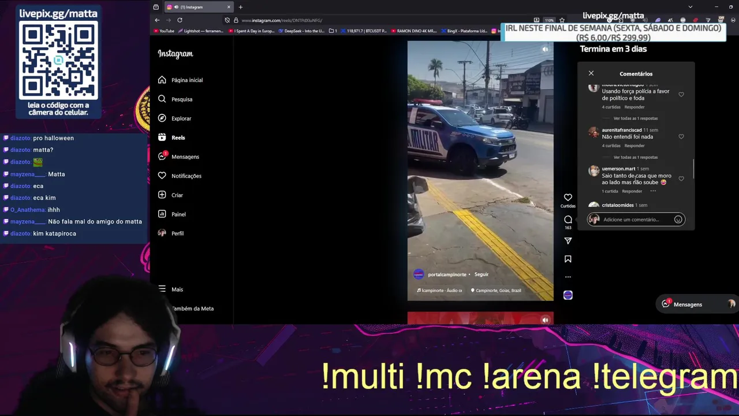Click the reel comments bubble icon
Image resolution: width=739 pixels, height=416 pixels.
pyautogui.click(x=568, y=220)
